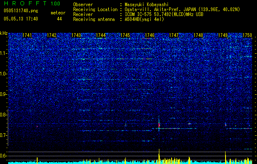Click the Observer name Masayuki Kobayashi

[x=147, y=5]
